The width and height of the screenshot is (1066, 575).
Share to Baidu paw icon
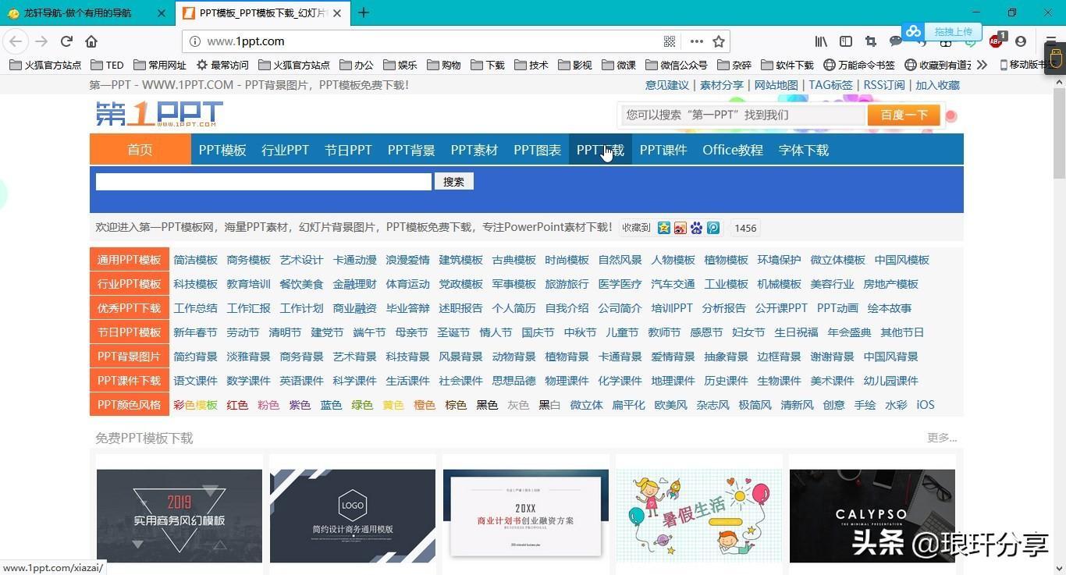[x=697, y=228]
